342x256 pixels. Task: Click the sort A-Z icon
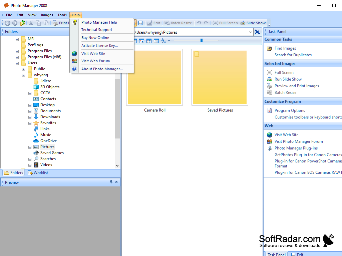[163, 41]
